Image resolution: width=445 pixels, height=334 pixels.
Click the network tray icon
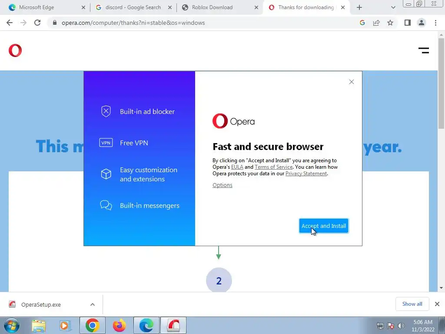tap(380, 326)
